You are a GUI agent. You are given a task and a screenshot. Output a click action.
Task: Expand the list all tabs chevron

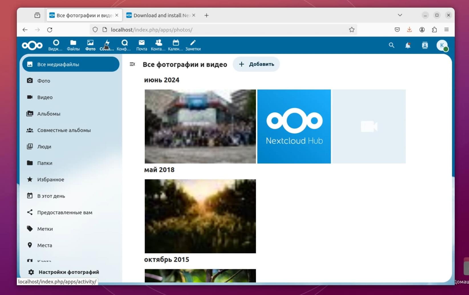[x=400, y=15]
